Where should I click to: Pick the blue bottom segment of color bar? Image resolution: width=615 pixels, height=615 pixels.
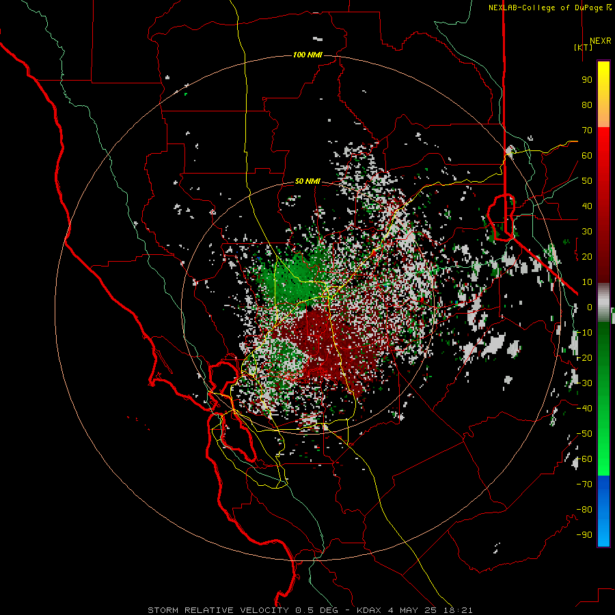(x=603, y=511)
